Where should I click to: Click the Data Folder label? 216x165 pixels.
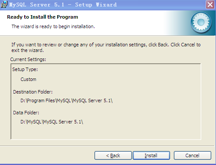[x=26, y=113]
